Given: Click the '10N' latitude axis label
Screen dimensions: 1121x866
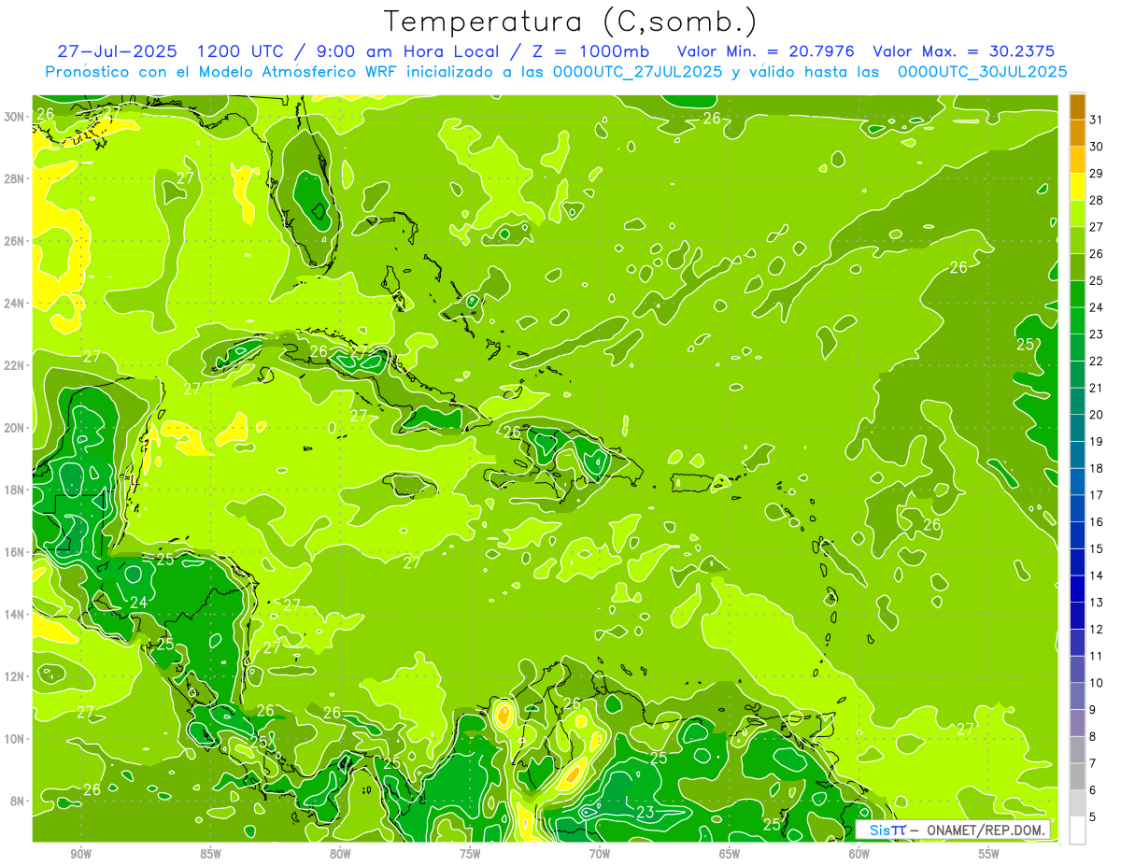Looking at the screenshot, I should (16, 738).
